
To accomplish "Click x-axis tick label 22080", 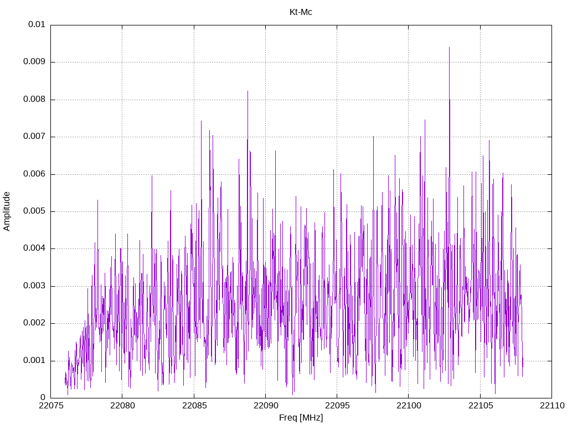I will click(122, 406).
